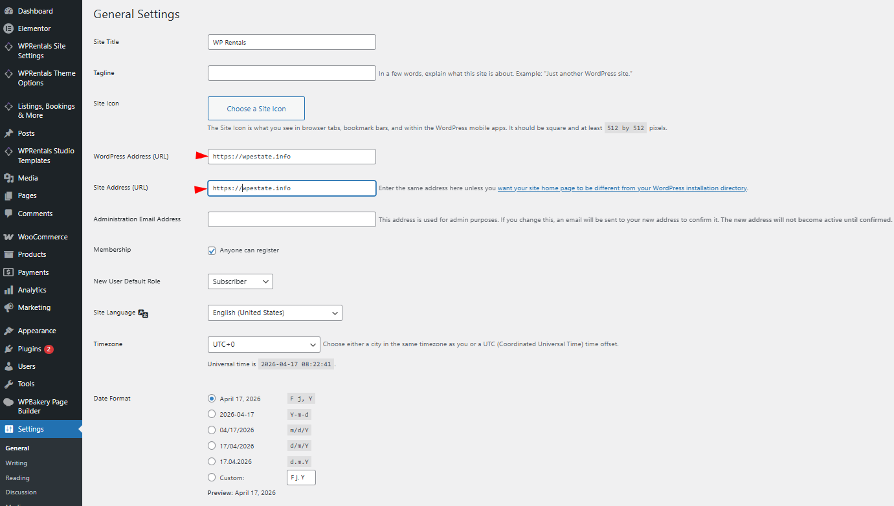Expand the Site Language dropdown
The height and width of the screenshot is (506, 894).
point(274,313)
